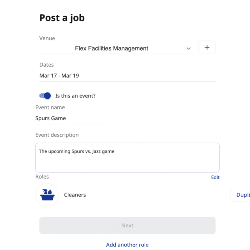Toggle the 'Is this an event?' switch
The image size is (250, 250).
tap(45, 96)
